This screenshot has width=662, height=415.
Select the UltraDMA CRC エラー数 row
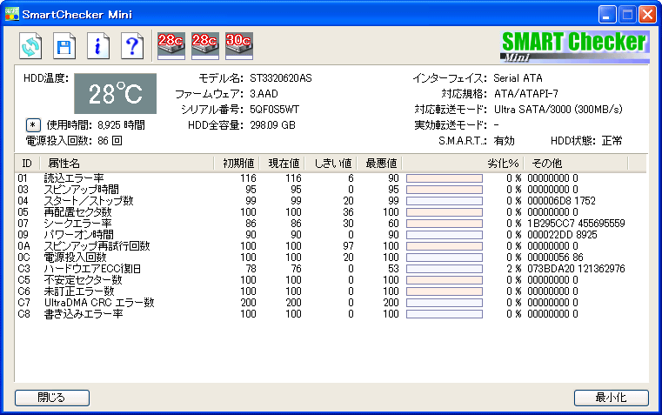point(331,303)
